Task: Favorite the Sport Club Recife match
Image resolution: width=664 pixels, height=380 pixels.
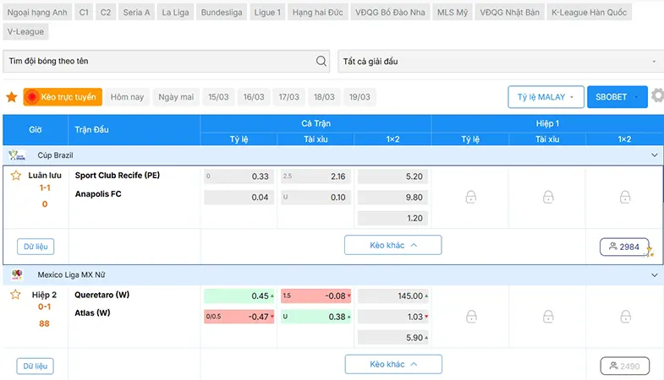Action: [x=16, y=176]
